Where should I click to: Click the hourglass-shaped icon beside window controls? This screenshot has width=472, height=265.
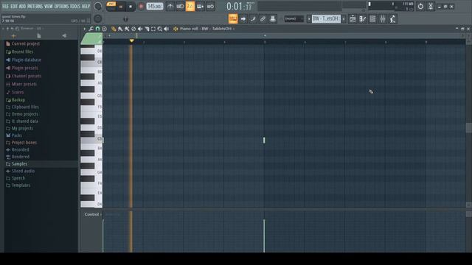click(431, 7)
